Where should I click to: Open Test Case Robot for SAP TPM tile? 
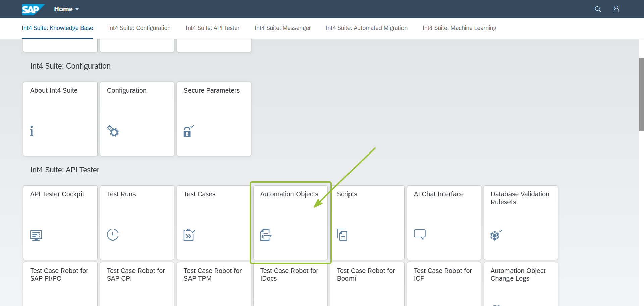[x=214, y=284]
